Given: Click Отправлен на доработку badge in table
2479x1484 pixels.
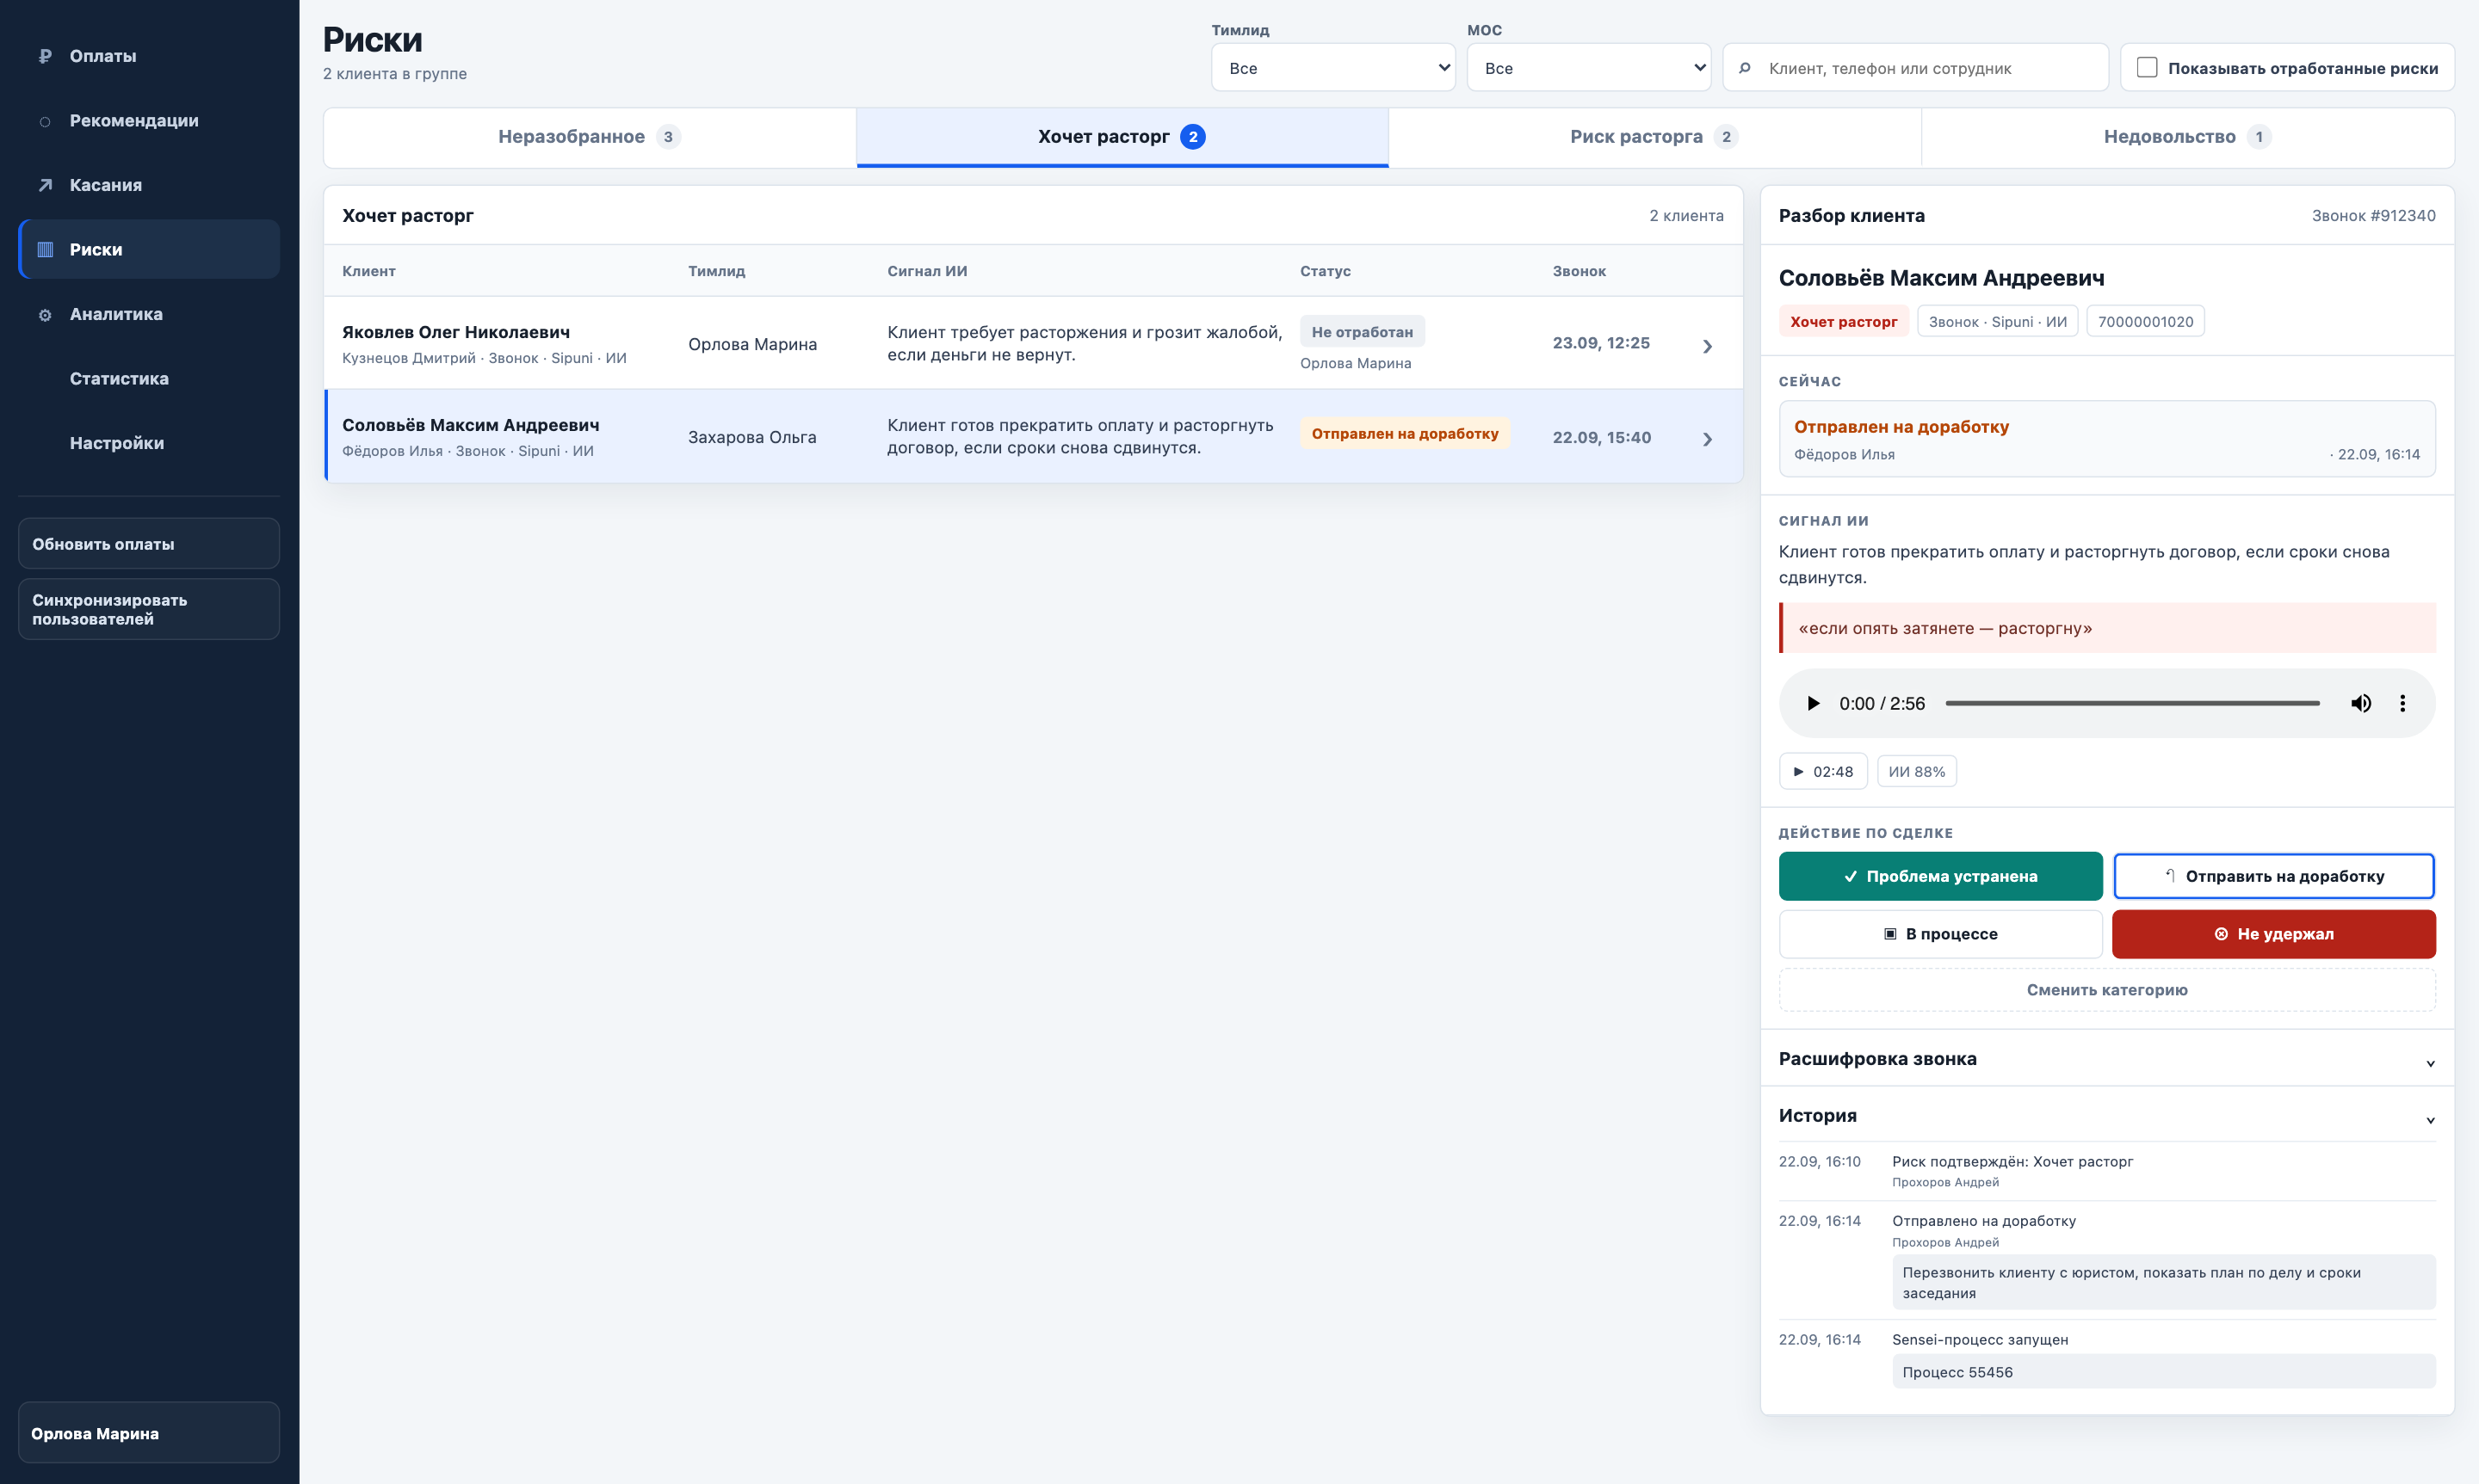Looking at the screenshot, I should (1405, 433).
